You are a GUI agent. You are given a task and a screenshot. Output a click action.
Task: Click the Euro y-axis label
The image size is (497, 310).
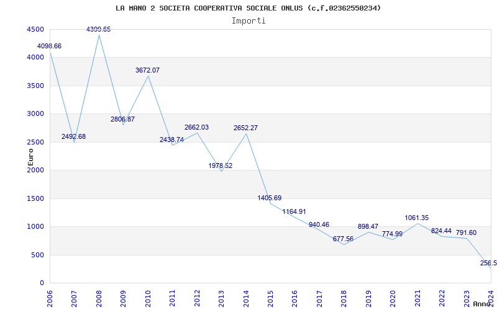pyautogui.click(x=30, y=157)
